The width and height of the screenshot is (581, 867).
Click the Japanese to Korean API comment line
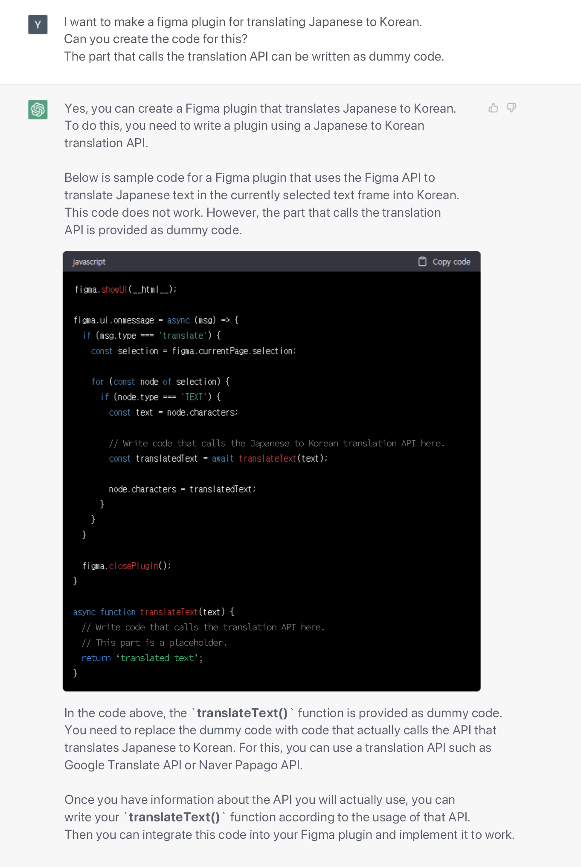[276, 443]
